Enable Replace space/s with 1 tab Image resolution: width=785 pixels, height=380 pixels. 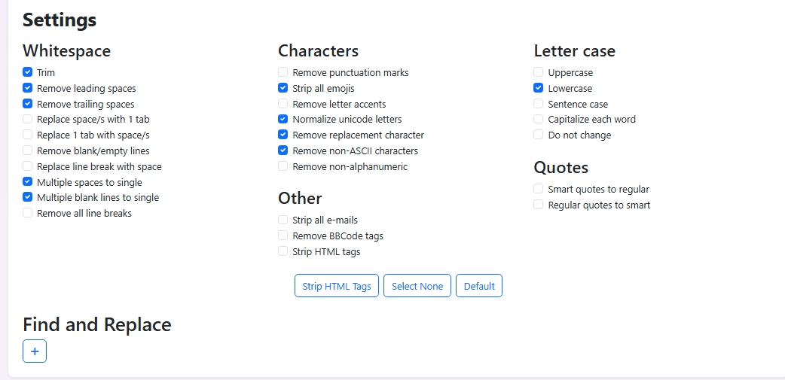point(28,119)
